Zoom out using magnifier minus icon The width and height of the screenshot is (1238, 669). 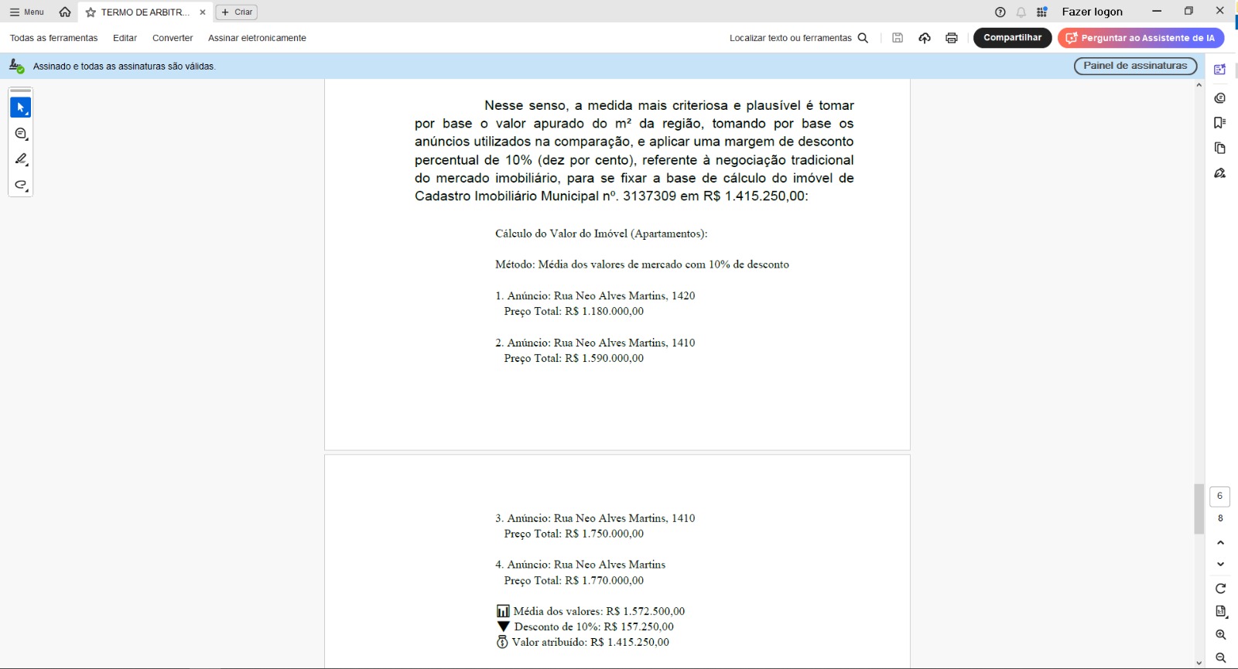(1220, 657)
